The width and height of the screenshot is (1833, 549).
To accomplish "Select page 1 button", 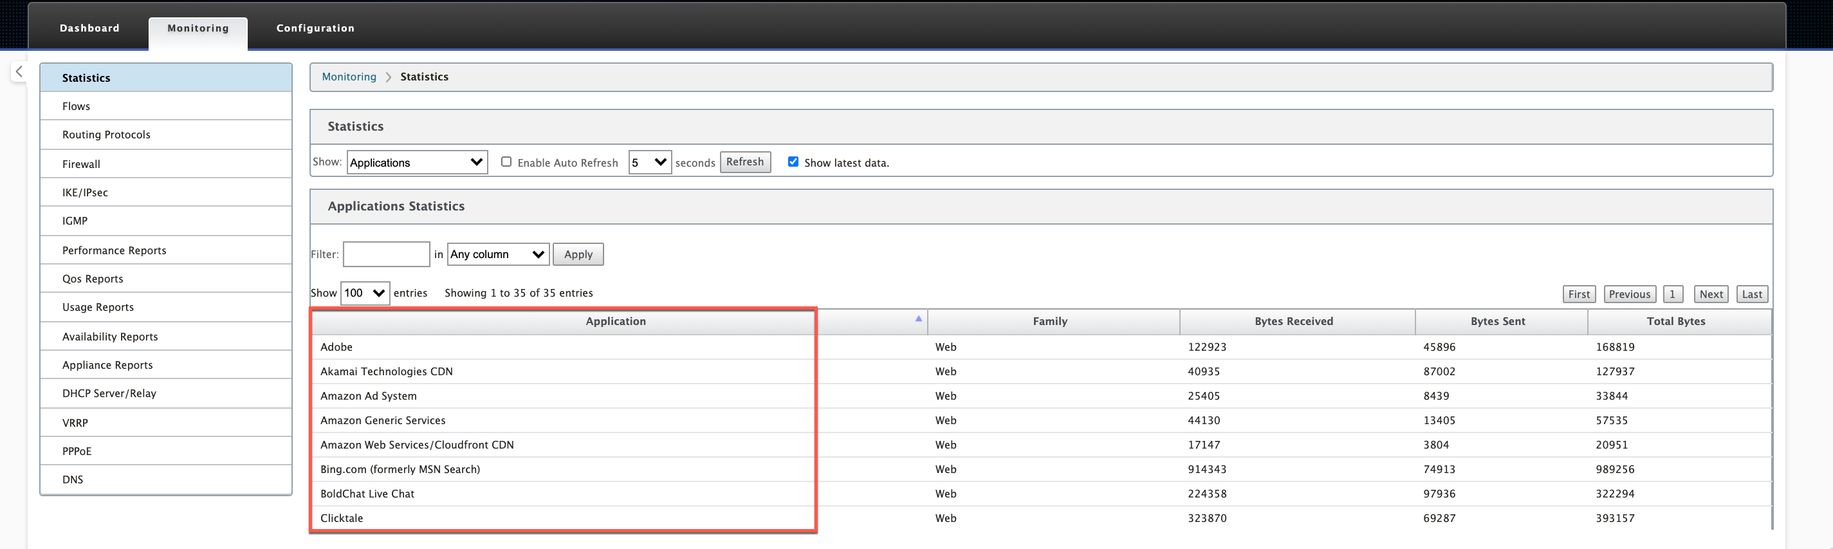I will point(1672,294).
